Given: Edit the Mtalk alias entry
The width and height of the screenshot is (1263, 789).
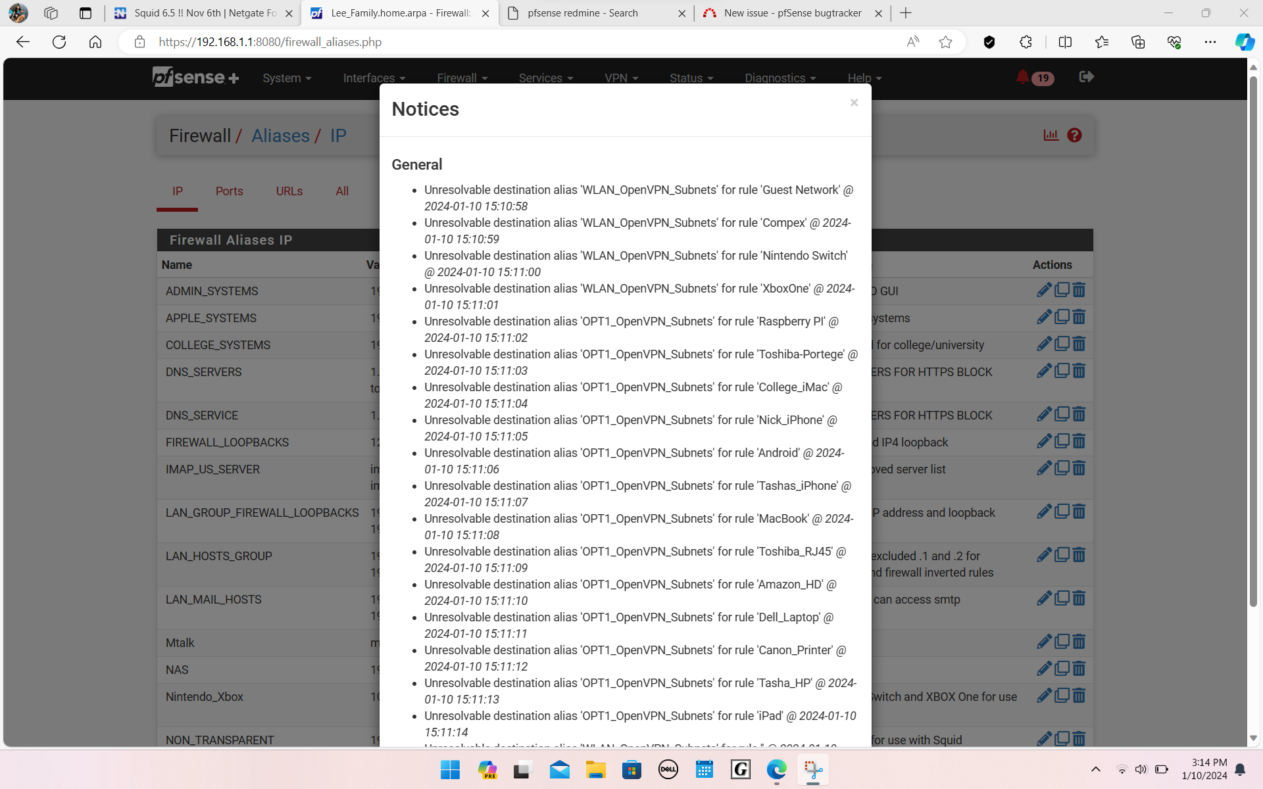Looking at the screenshot, I should click(1045, 642).
